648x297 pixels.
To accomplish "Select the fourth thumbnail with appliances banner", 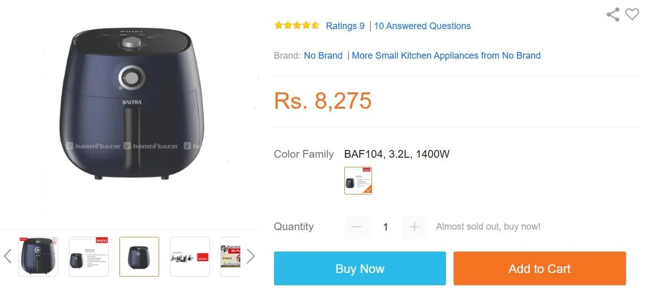I will click(x=190, y=257).
